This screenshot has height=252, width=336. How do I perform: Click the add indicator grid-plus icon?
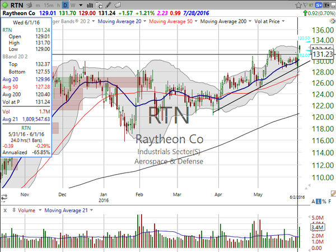[x=99, y=5]
